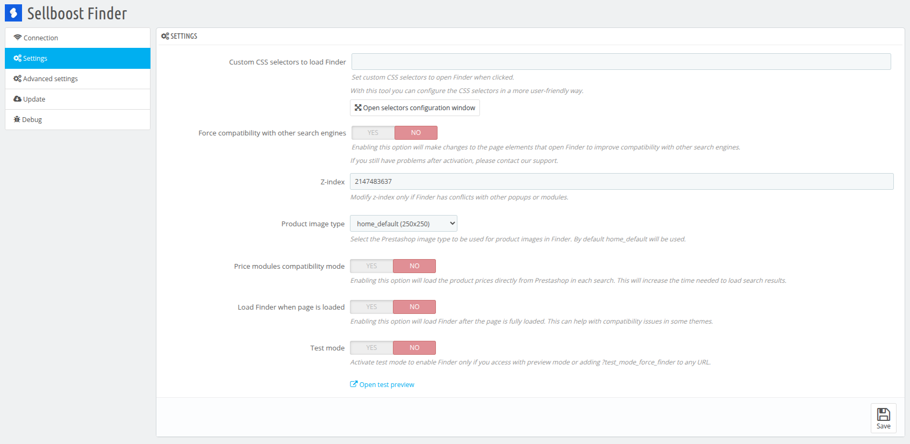This screenshot has height=444, width=910.
Task: Click the gears icon in the active Settings tab
Action: (18, 58)
